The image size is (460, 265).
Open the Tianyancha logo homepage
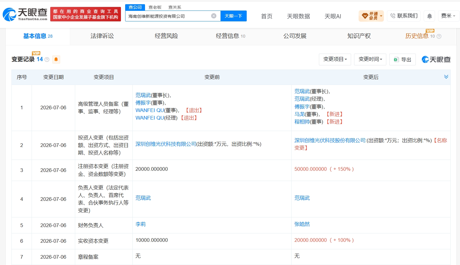[25, 14]
